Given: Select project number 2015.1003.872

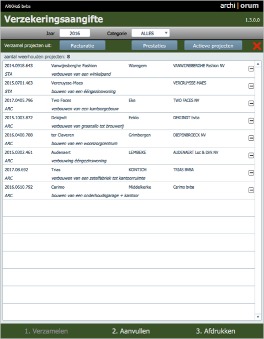Looking at the screenshot, I should (19, 118).
